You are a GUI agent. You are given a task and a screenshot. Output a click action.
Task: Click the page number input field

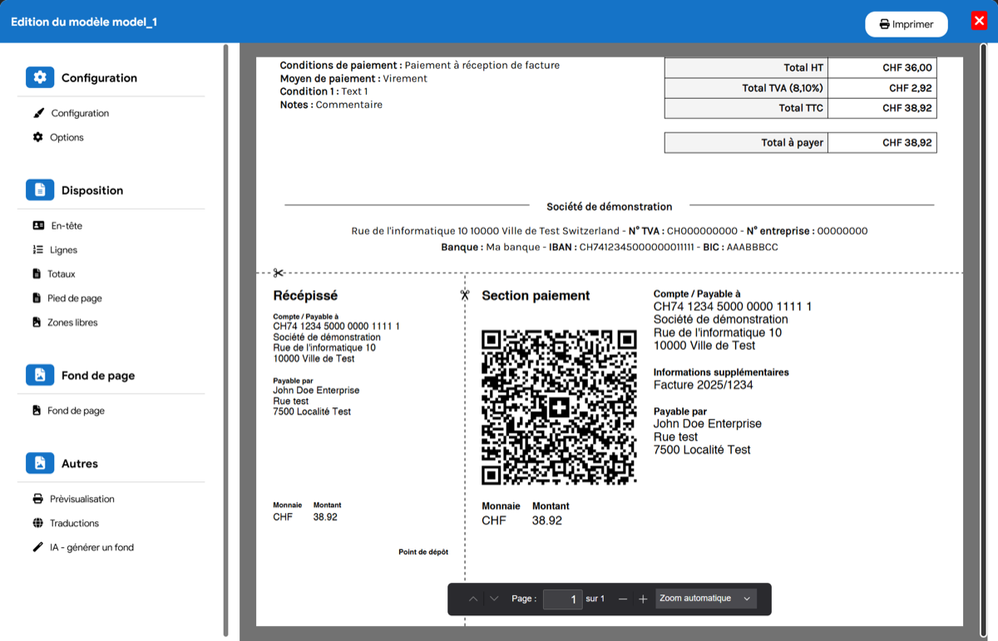pyautogui.click(x=562, y=599)
